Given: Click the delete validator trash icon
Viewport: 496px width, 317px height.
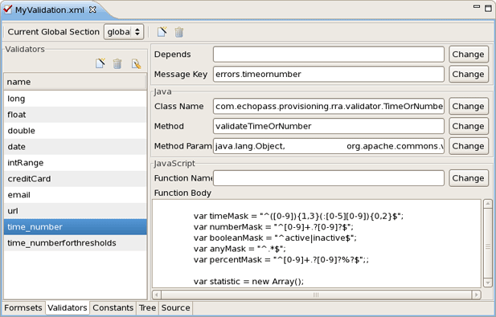Looking at the screenshot, I should tap(117, 63).
